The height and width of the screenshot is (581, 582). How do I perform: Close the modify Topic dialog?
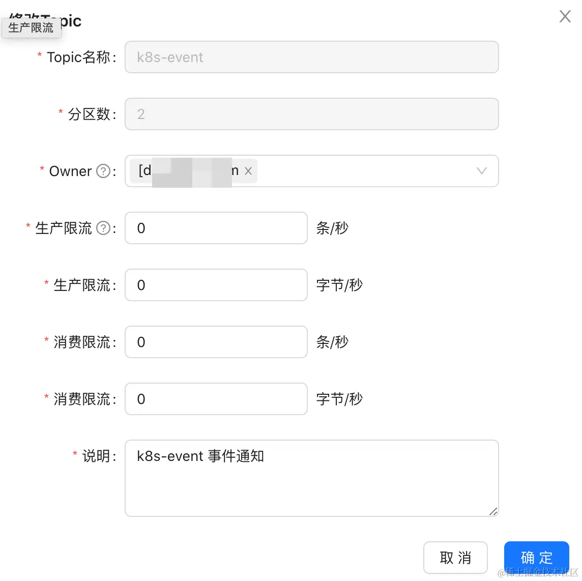pos(565,16)
